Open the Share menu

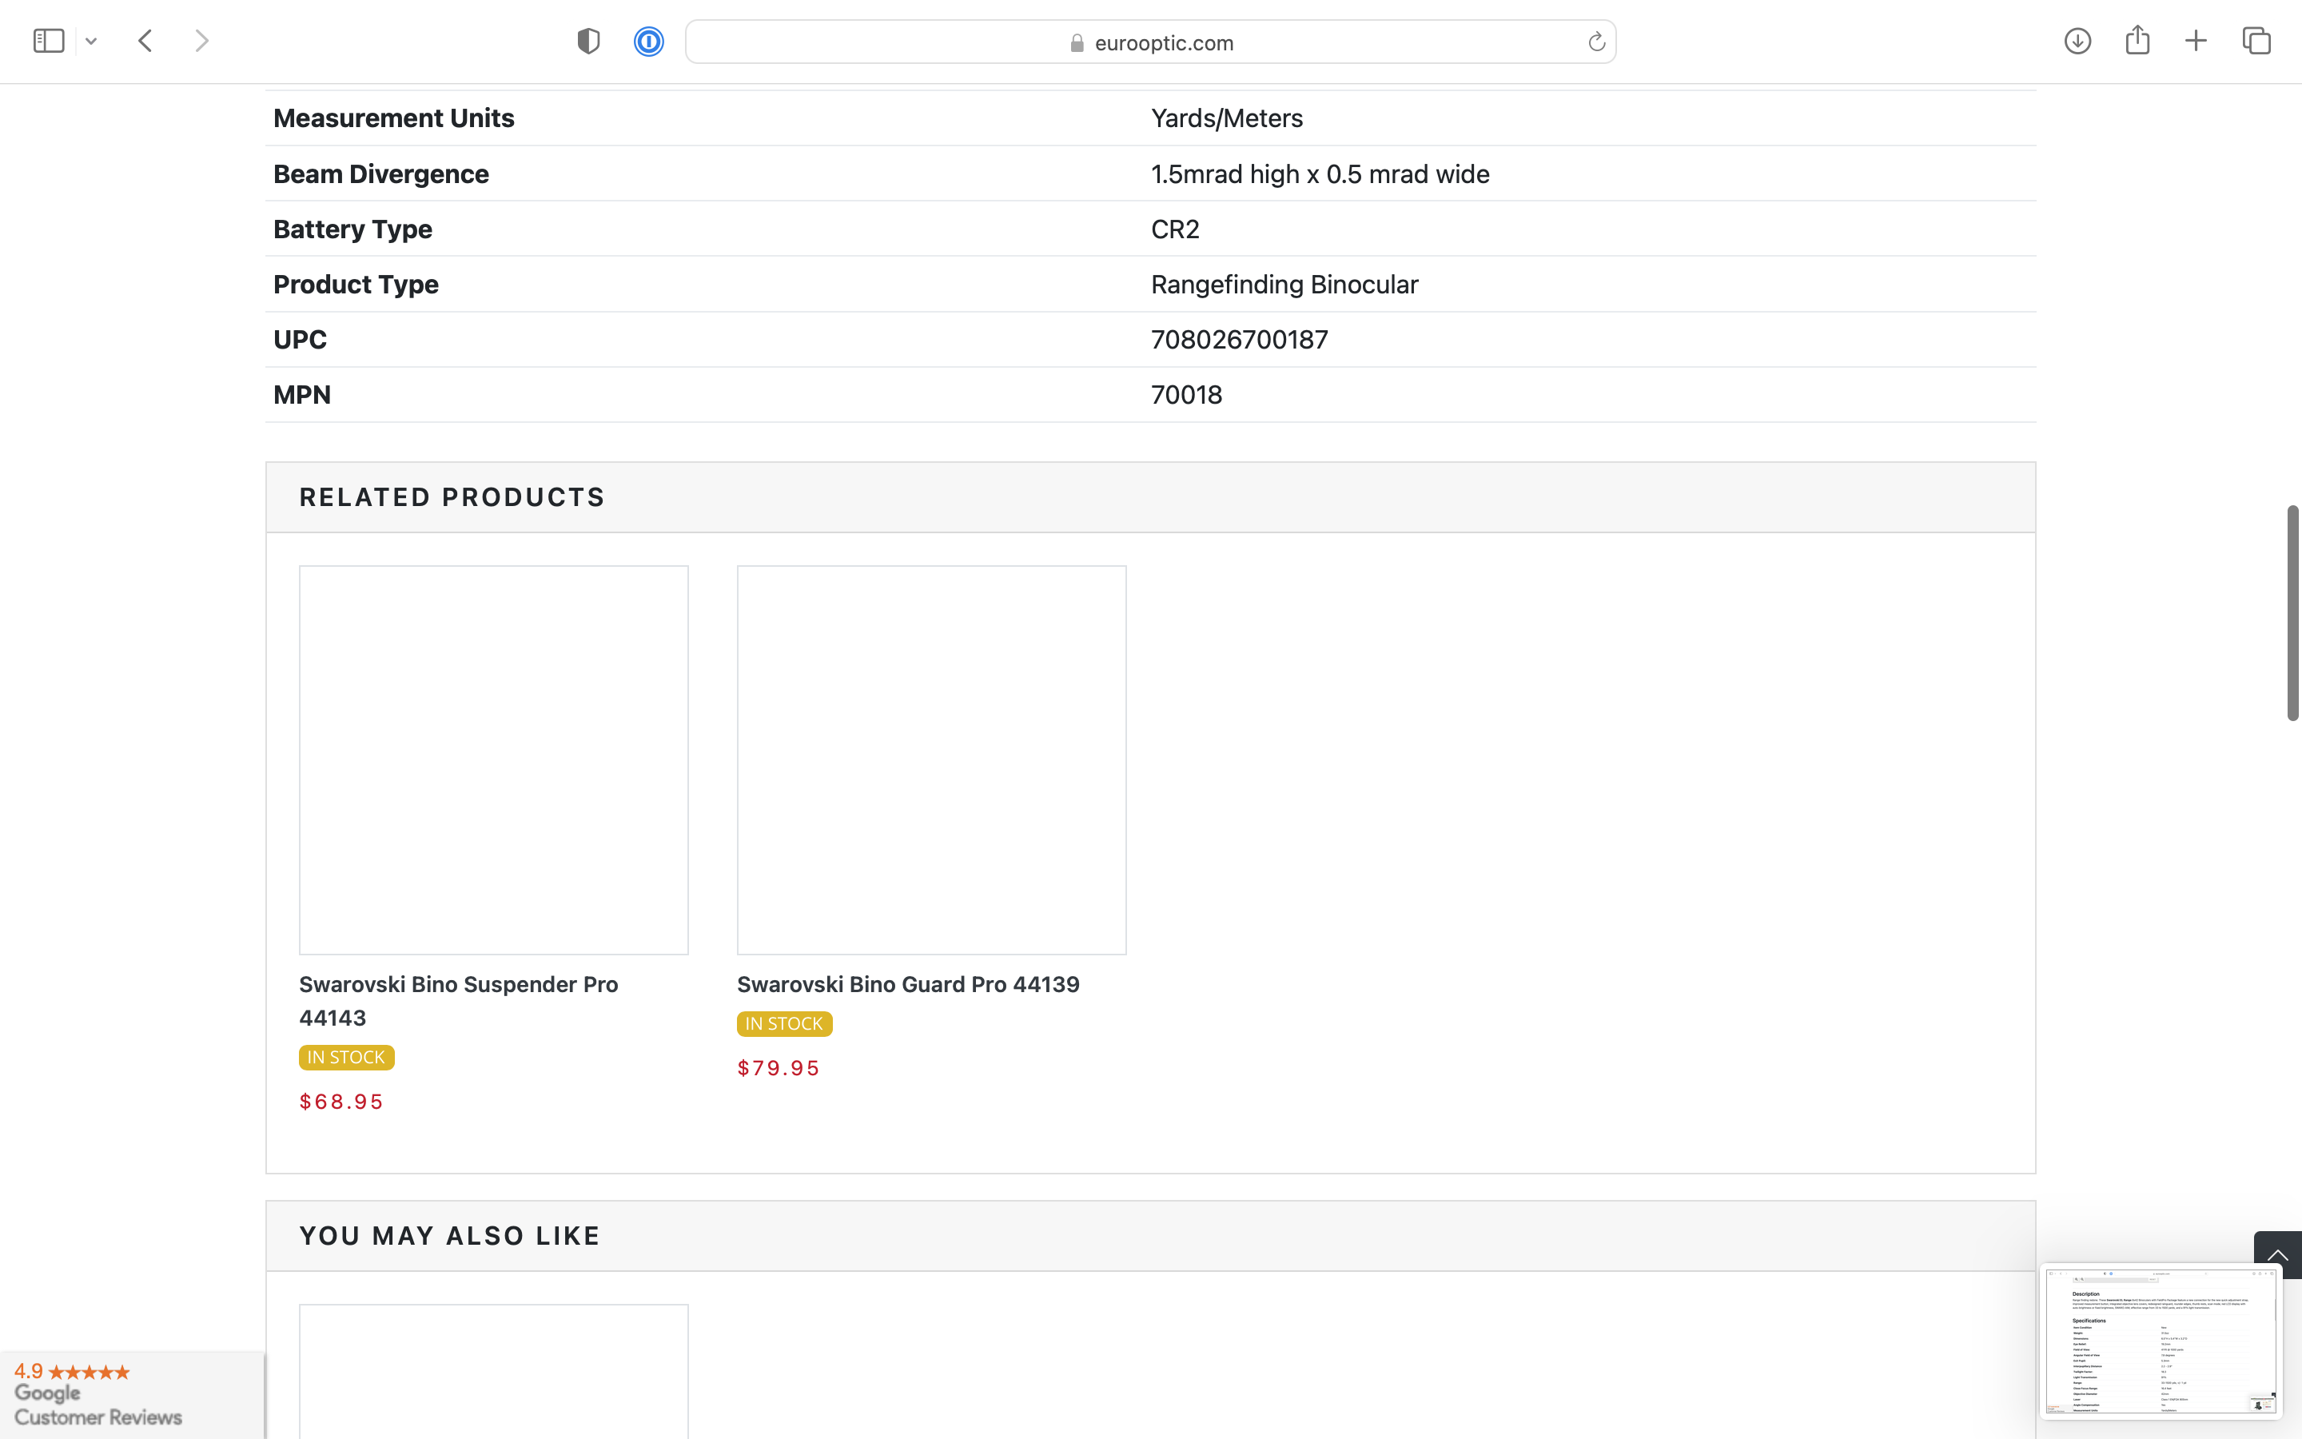pos(2137,40)
